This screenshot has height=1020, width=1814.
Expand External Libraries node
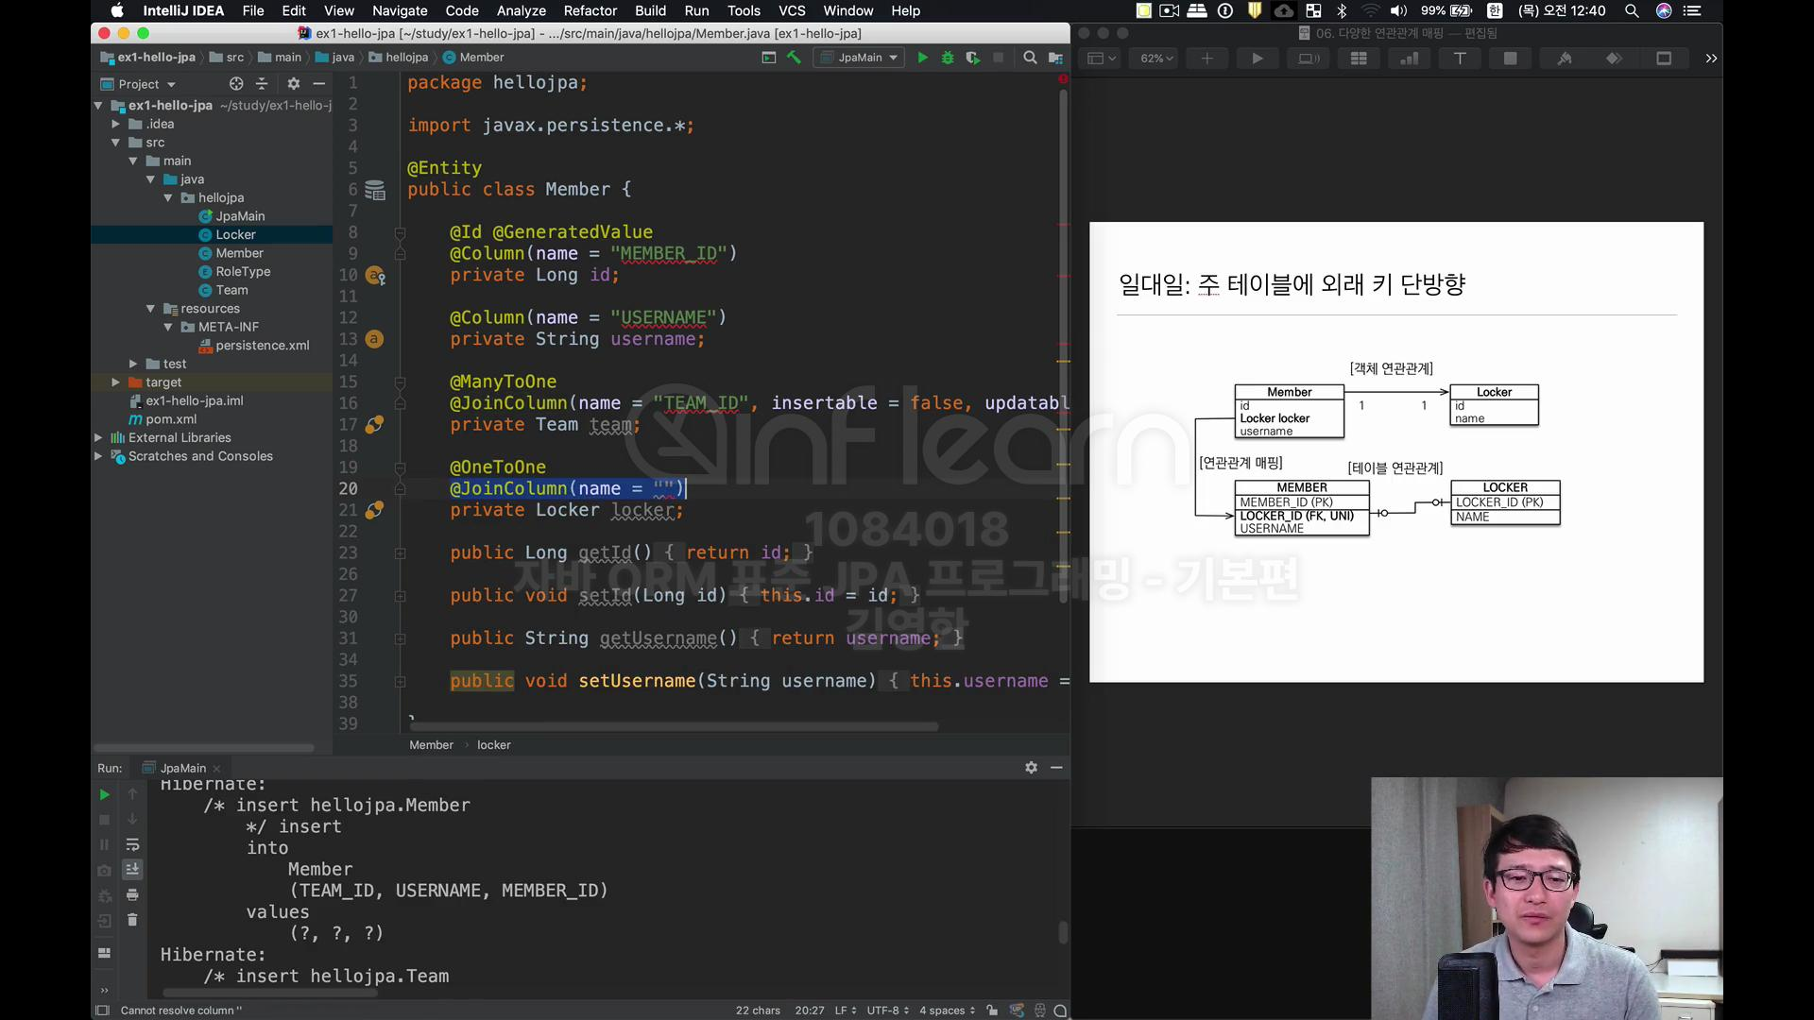98,437
